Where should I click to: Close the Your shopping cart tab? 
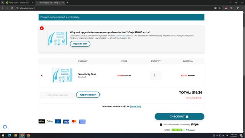(x=63, y=3)
